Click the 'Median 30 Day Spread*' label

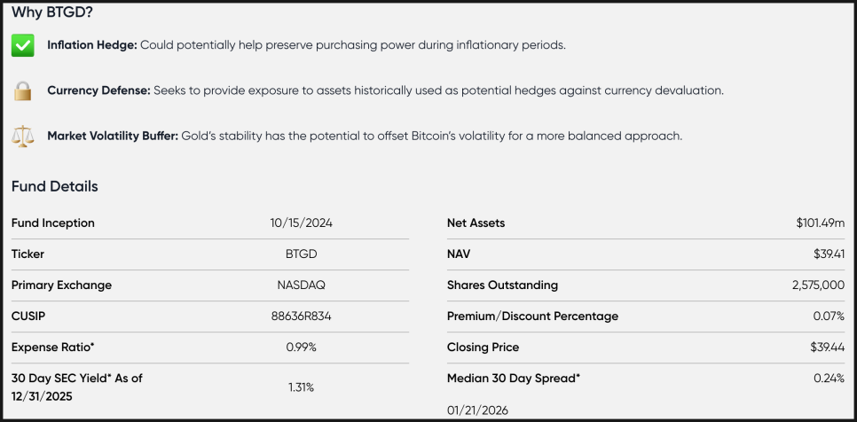click(x=513, y=379)
